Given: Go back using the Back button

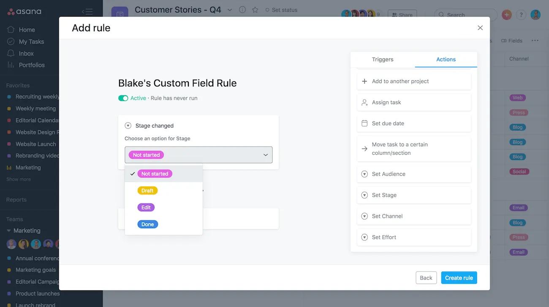Looking at the screenshot, I should 426,277.
